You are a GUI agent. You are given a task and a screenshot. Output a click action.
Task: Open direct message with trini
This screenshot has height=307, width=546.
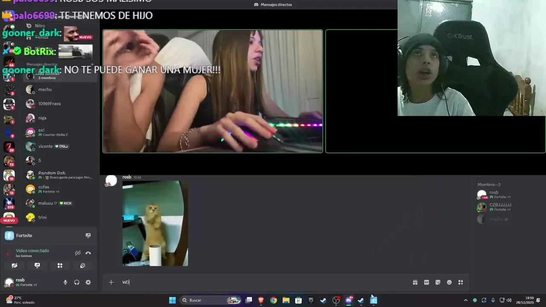pyautogui.click(x=60, y=217)
